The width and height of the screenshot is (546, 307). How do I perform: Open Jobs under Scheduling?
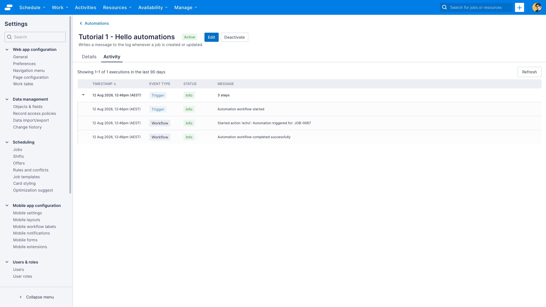(x=18, y=150)
